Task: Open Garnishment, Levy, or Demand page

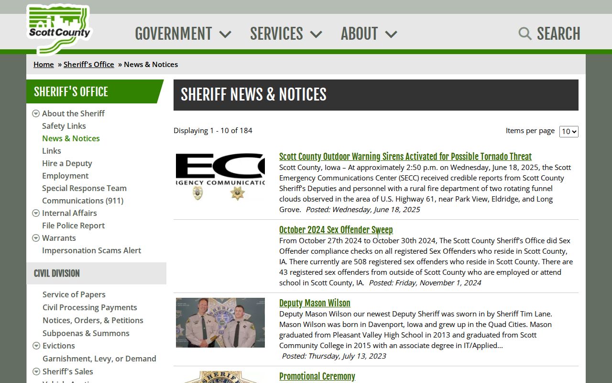Action: coord(99,359)
